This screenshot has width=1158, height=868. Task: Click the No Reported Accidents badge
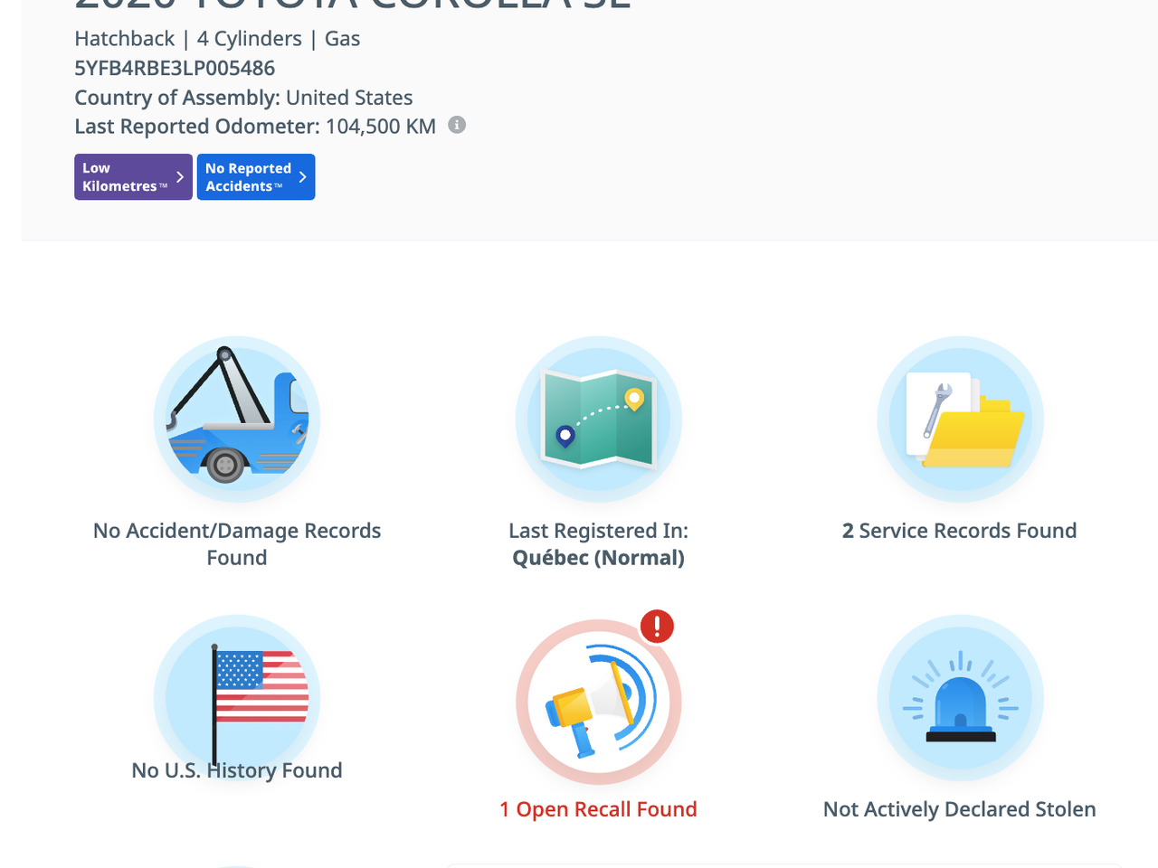click(x=247, y=177)
